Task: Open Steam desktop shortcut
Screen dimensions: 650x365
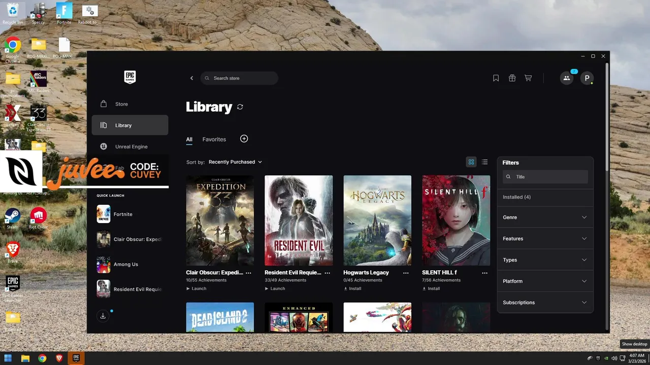Action: point(13,218)
